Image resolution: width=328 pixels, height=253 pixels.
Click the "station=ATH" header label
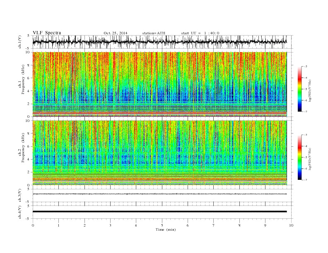click(x=154, y=33)
